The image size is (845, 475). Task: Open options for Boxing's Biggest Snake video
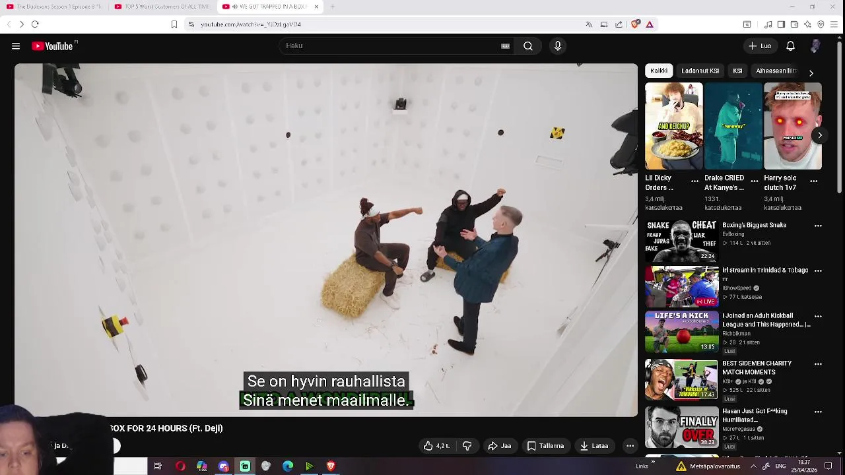coord(818,226)
